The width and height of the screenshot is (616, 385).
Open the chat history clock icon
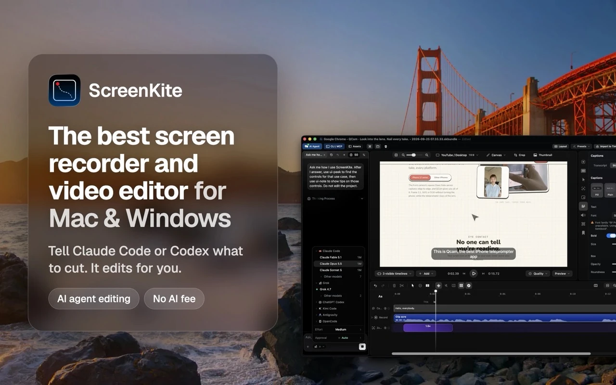[x=331, y=155]
